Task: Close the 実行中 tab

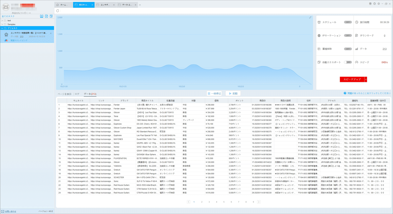Action: [92, 5]
